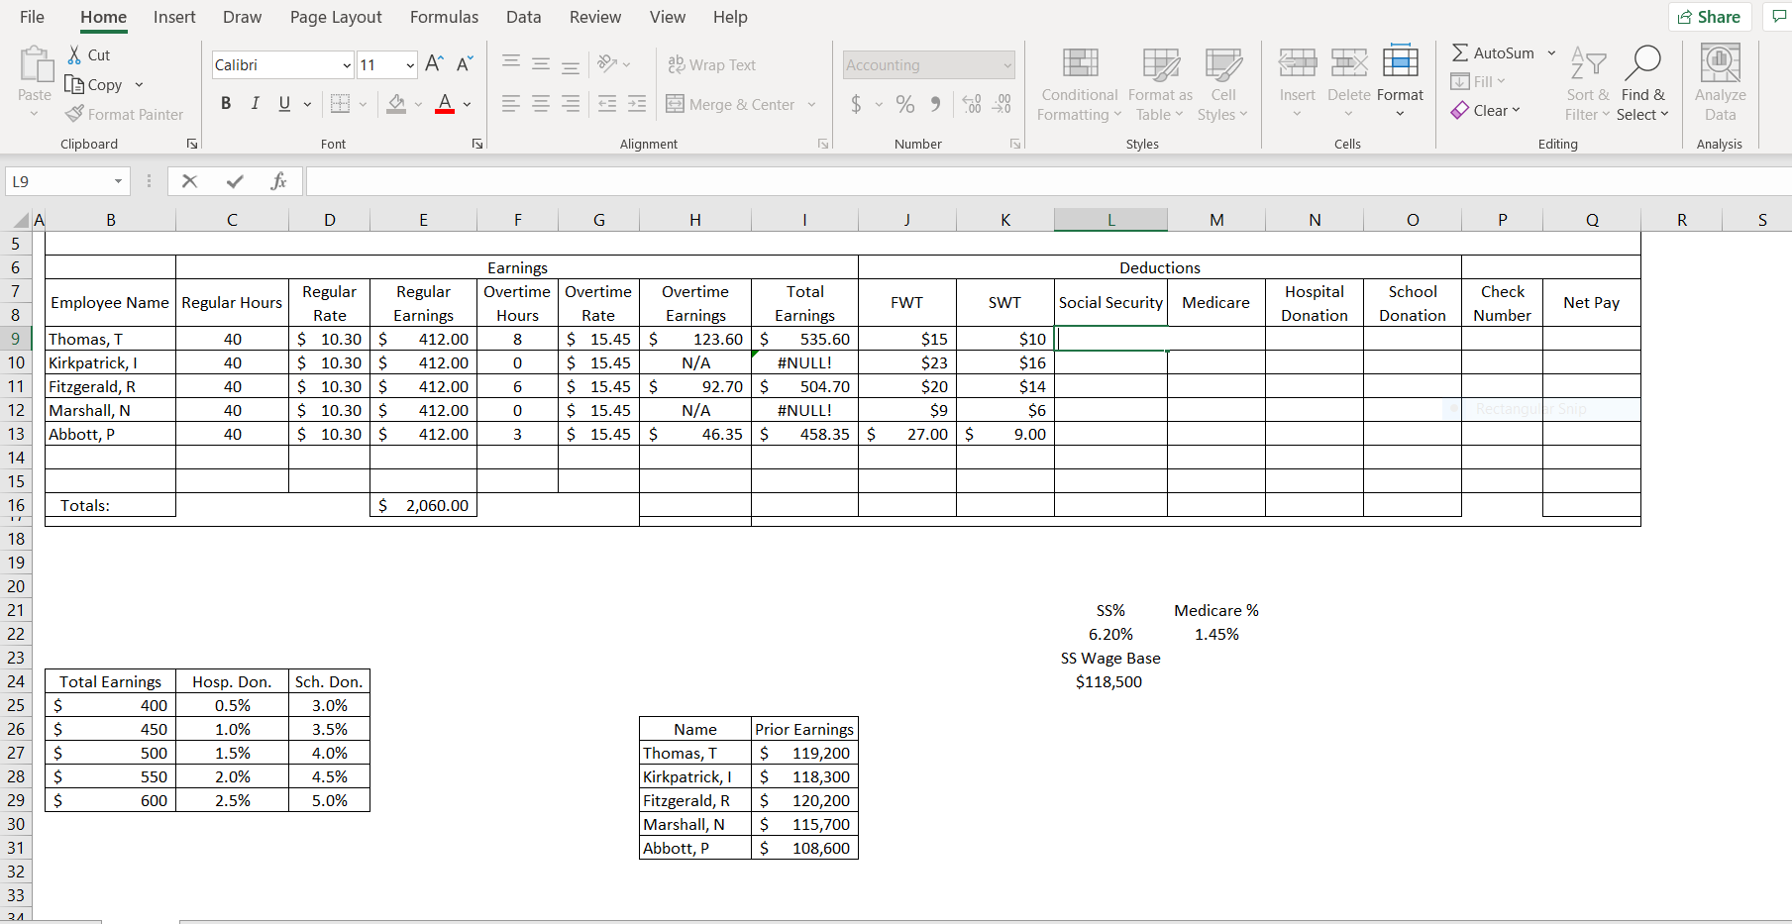Image resolution: width=1792 pixels, height=924 pixels.
Task: Open the font size dropdown
Action: [408, 64]
